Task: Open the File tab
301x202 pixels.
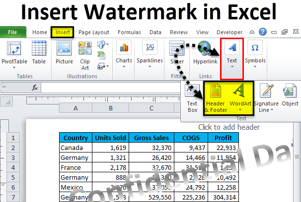Action: click(13, 32)
